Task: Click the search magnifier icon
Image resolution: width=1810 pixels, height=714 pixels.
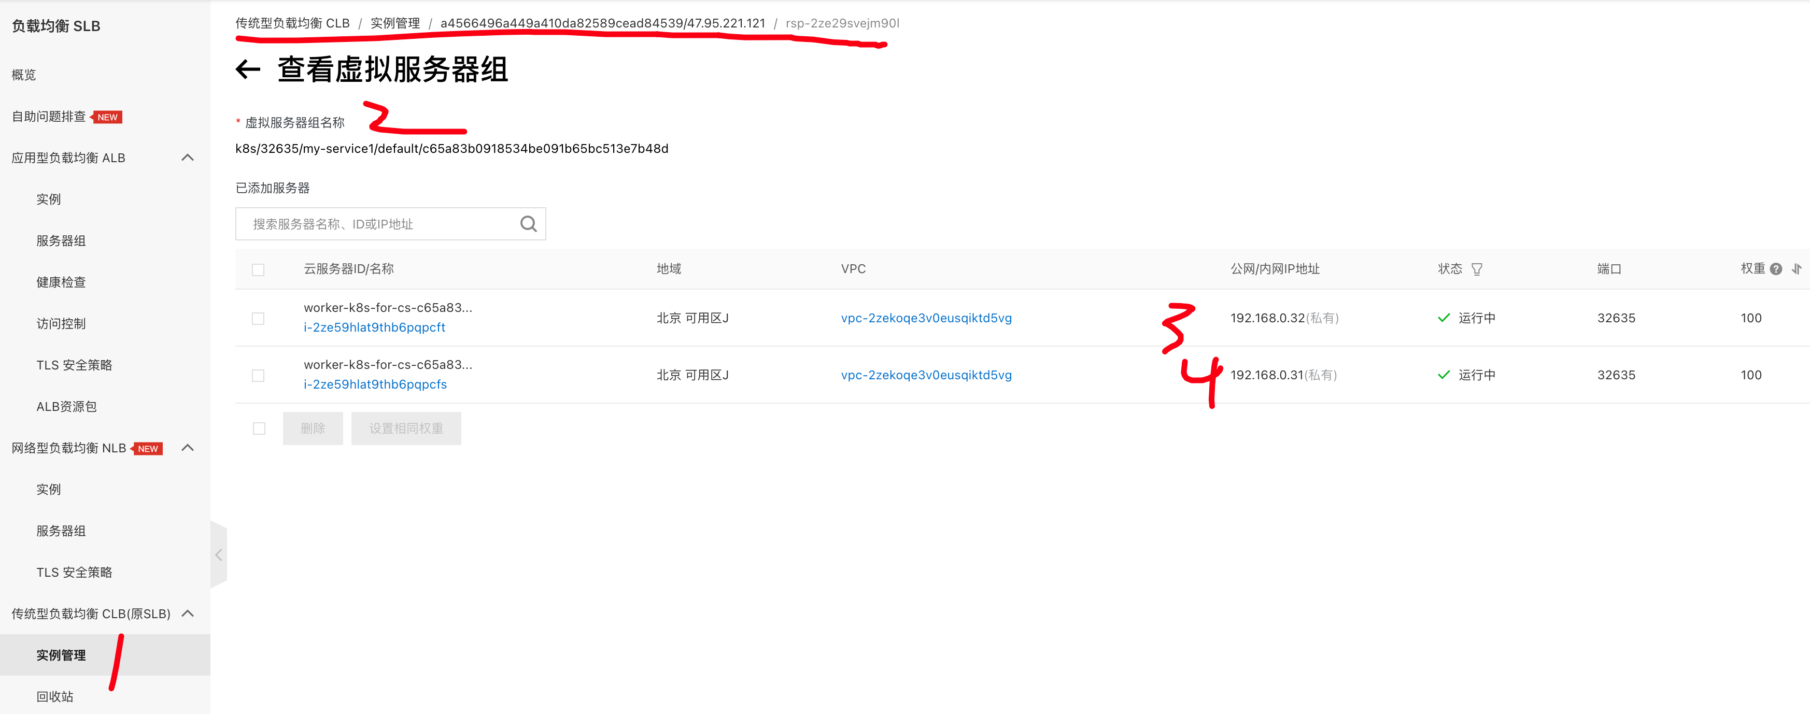Action: [x=528, y=224]
